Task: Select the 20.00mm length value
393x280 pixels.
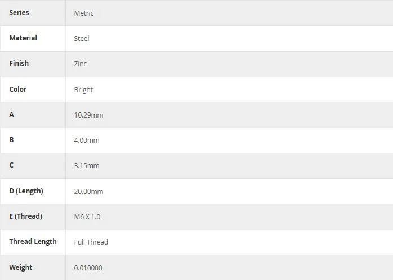Action: point(88,191)
